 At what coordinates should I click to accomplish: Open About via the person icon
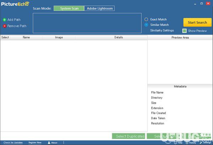click(x=49, y=143)
